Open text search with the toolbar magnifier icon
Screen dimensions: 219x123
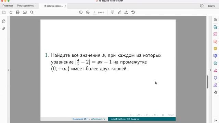(x=32, y=12)
